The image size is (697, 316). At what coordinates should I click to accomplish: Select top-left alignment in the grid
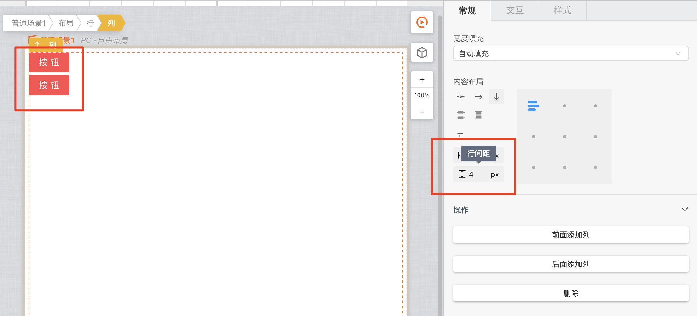534,106
